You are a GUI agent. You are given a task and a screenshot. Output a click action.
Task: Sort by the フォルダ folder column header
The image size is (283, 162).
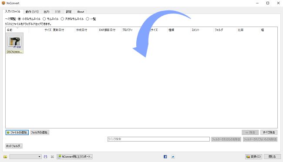[225, 30]
